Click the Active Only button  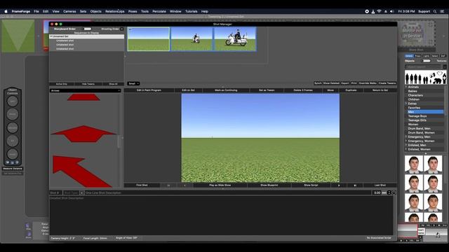62,84
